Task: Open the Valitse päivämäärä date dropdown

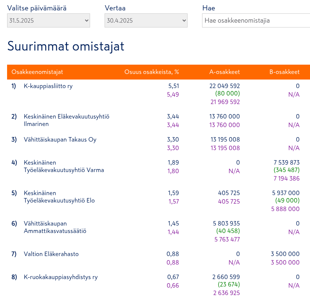Action: (x=48, y=20)
